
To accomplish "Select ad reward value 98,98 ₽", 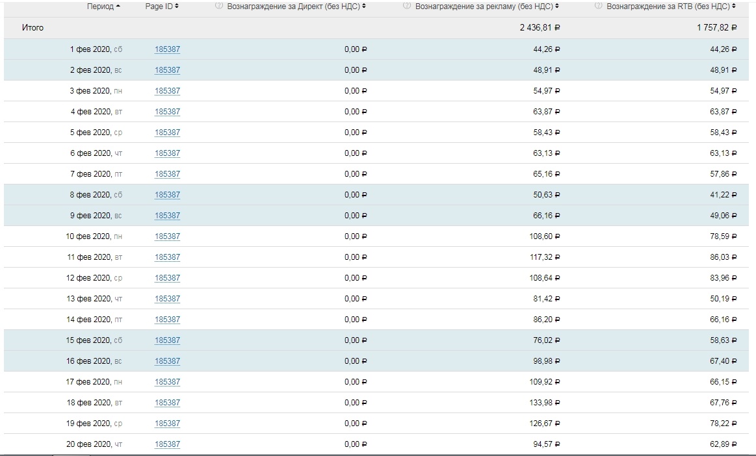I will pos(547,361).
